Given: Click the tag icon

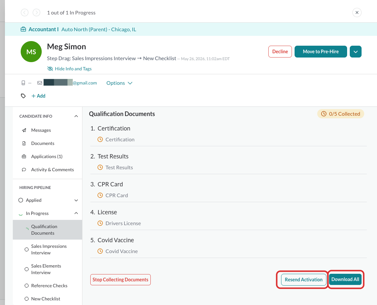Looking at the screenshot, I should [x=23, y=96].
